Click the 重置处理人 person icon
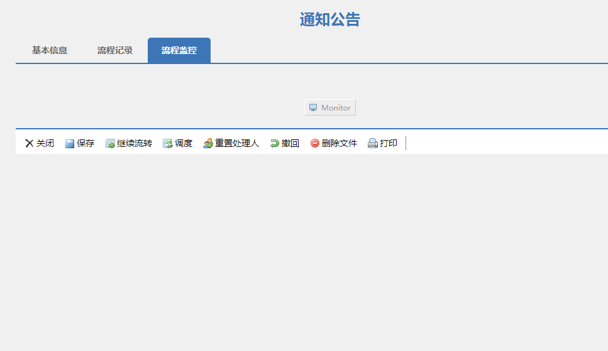This screenshot has height=351, width=608. tap(208, 143)
